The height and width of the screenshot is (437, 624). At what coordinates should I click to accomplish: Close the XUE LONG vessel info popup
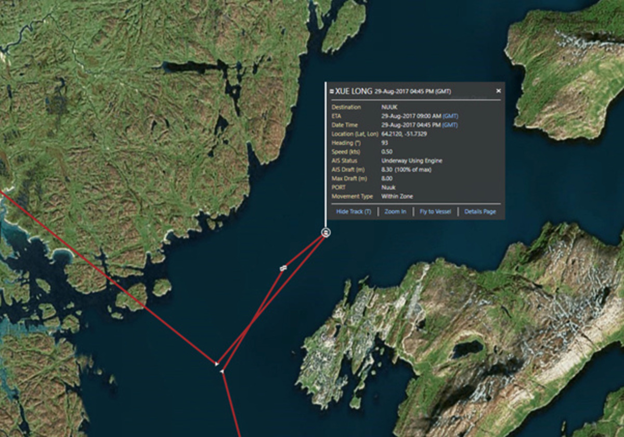(498, 91)
